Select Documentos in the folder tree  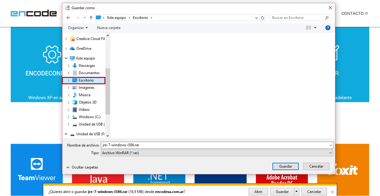(89, 73)
